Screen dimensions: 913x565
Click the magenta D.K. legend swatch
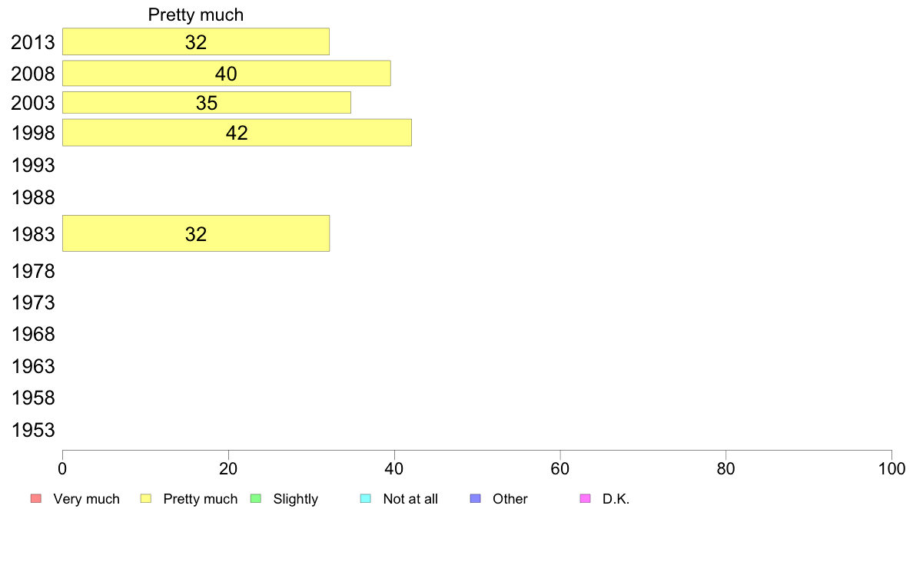(585, 499)
